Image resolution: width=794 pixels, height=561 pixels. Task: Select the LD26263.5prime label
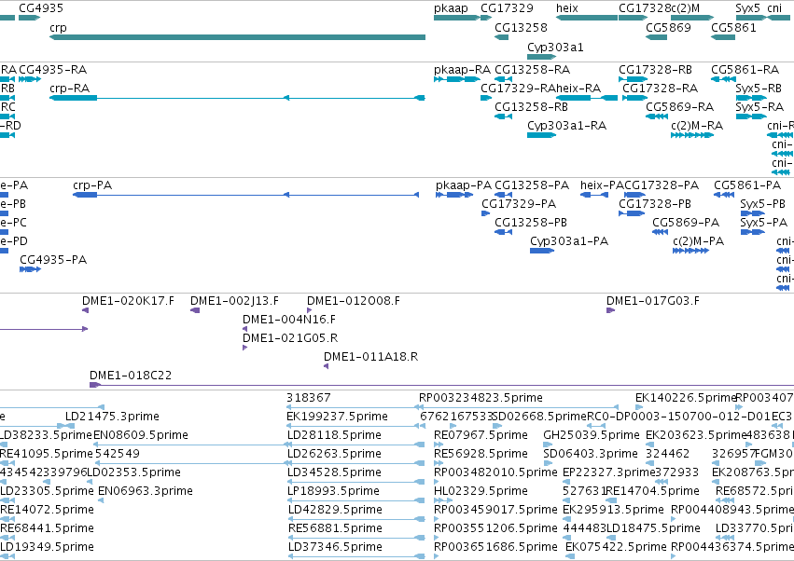(334, 454)
